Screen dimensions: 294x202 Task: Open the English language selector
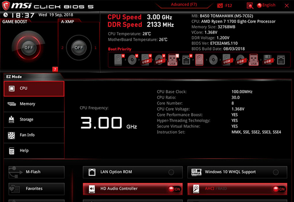[269, 6]
